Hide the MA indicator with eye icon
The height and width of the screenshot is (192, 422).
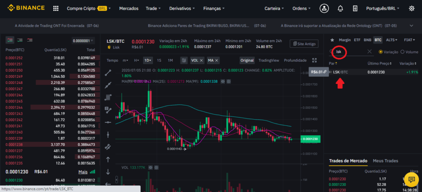[x=223, y=81]
